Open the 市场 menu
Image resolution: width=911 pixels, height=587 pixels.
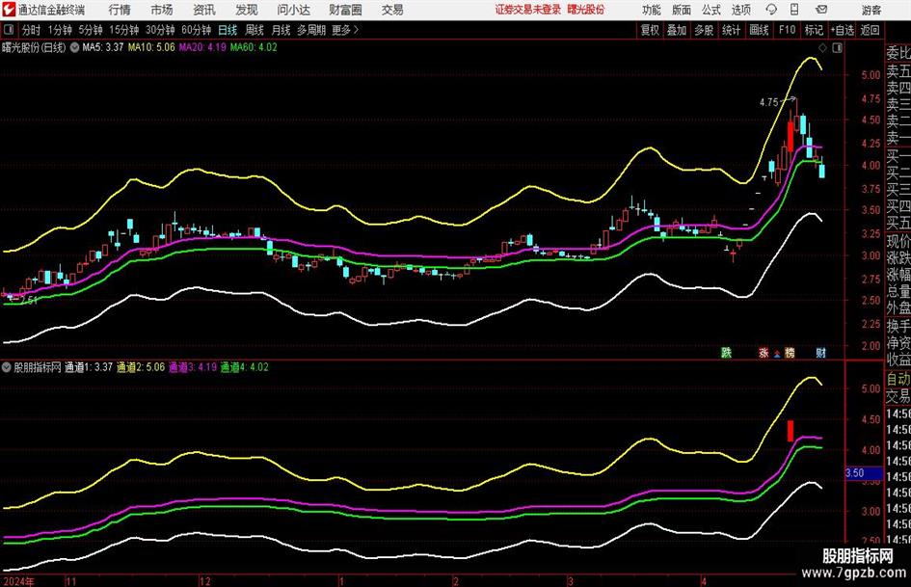coord(162,10)
